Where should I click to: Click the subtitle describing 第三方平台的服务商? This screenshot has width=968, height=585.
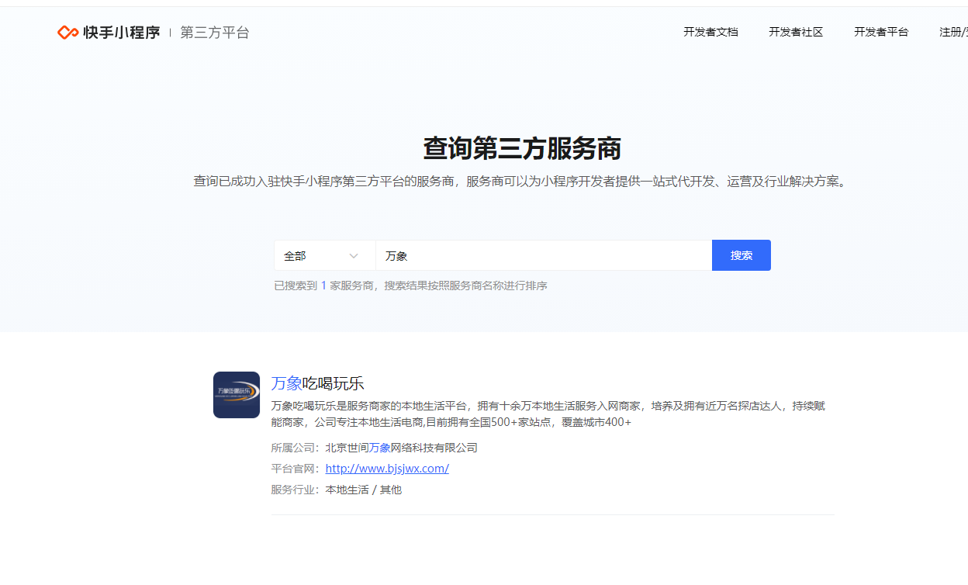pyautogui.click(x=520, y=182)
